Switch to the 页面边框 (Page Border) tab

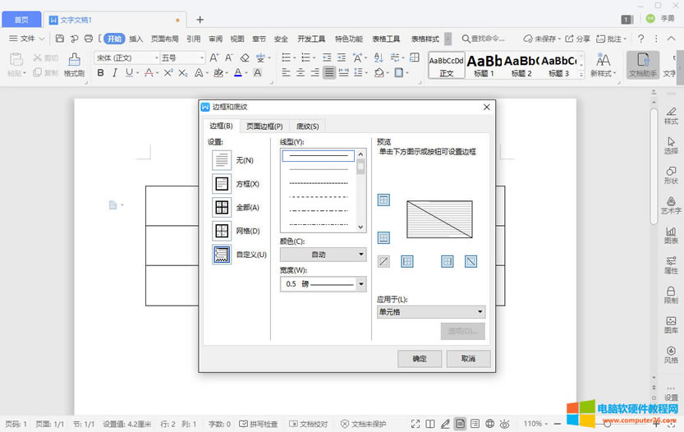coord(264,126)
